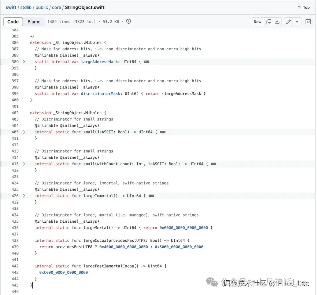Screen dimensions: 317x295
Task: Click ellipsis badge after small(isASCII: Bool) line
Action: pos(163,132)
